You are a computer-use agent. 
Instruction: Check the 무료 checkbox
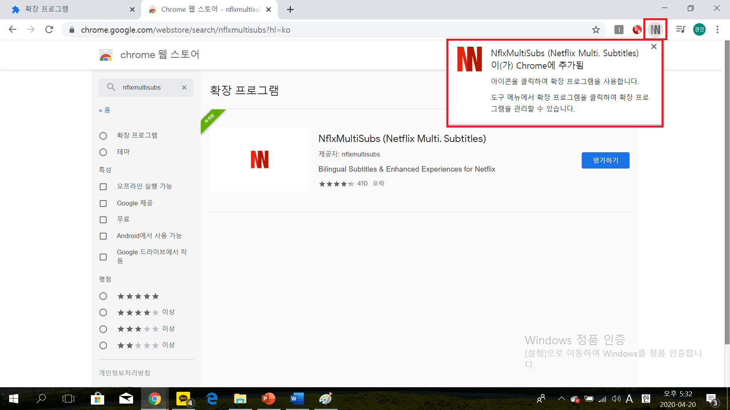(x=103, y=220)
